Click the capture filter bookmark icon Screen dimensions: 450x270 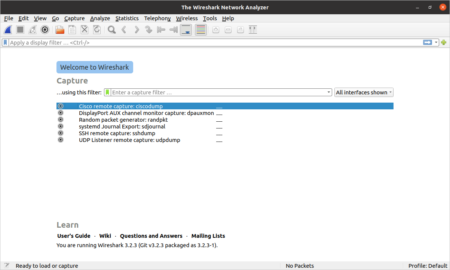point(107,92)
